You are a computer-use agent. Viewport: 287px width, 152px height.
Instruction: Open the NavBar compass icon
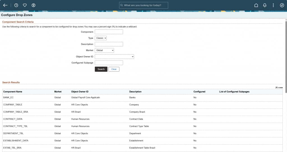[x=282, y=5]
